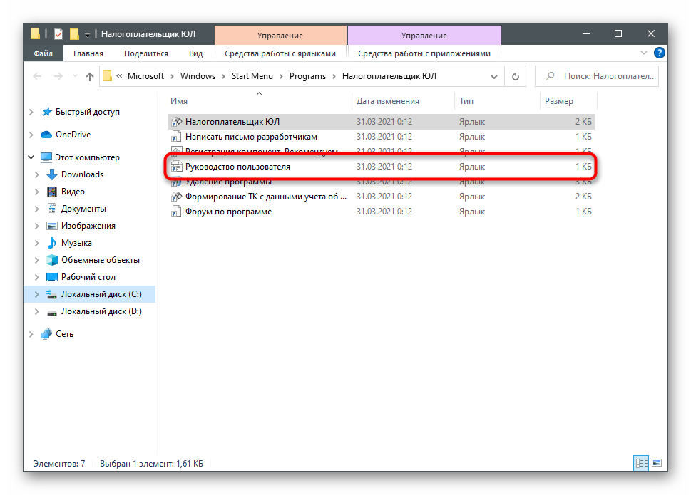Click the Help question mark icon
This screenshot has width=691, height=495.
660,53
